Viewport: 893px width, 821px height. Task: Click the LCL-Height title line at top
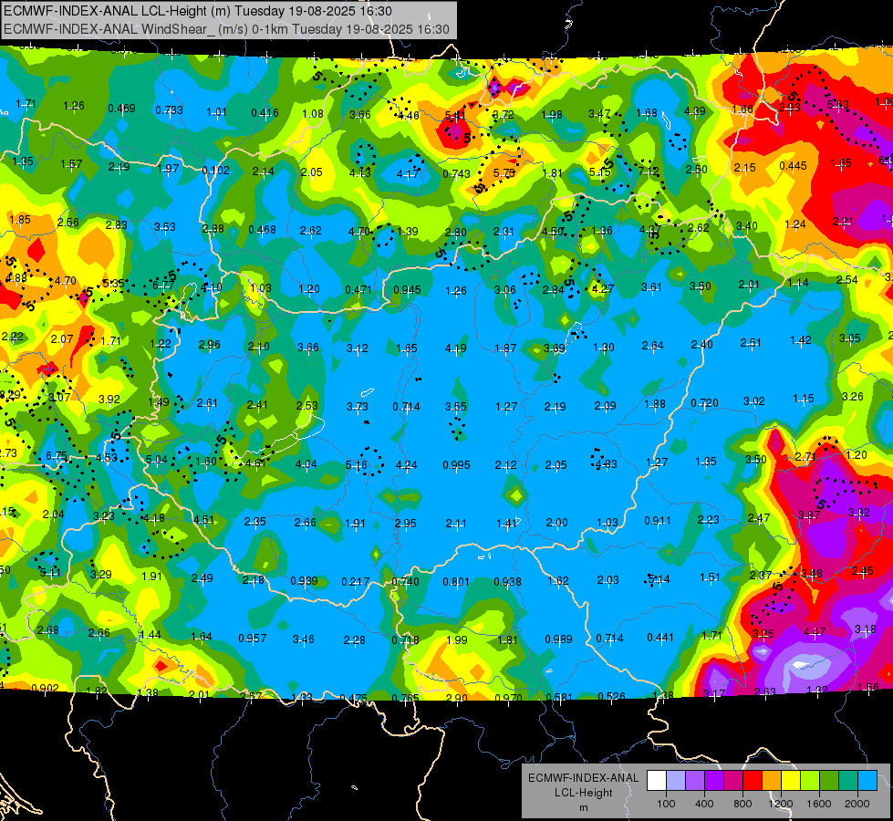(x=198, y=11)
